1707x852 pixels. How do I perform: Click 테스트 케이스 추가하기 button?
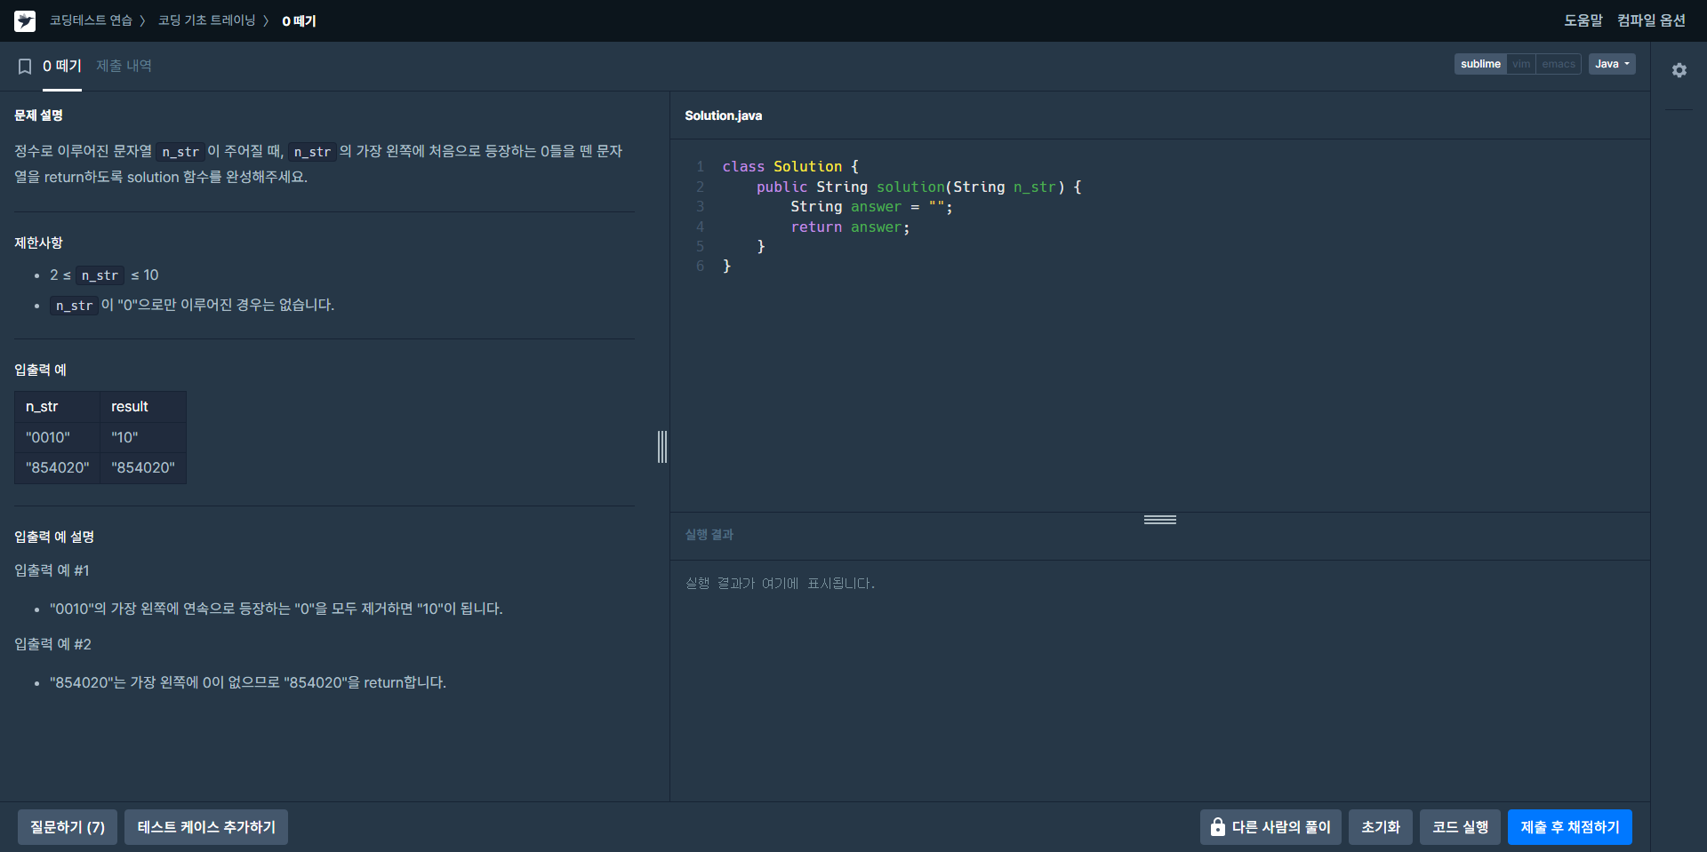(206, 827)
